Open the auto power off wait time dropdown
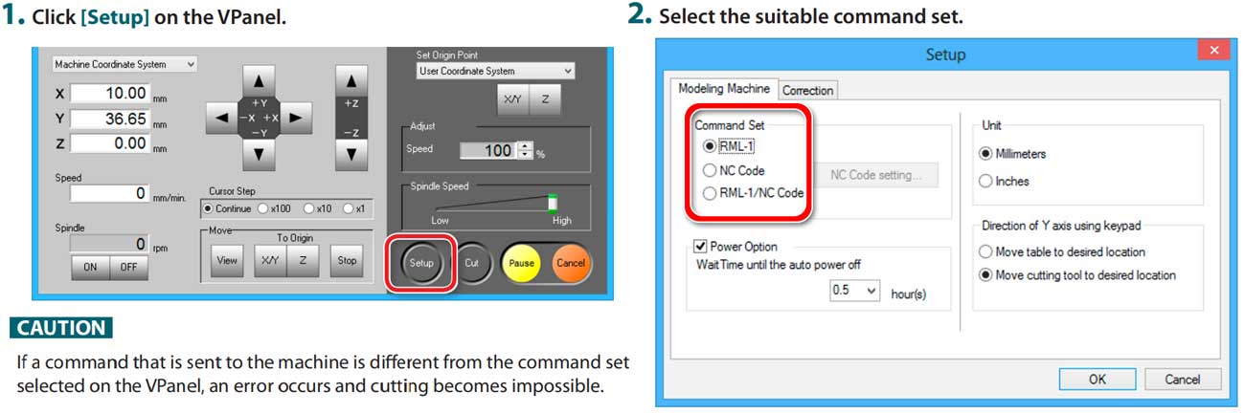 [855, 291]
